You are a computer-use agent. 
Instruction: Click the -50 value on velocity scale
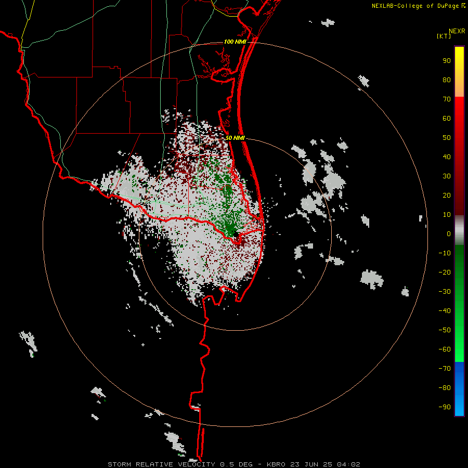(445, 330)
